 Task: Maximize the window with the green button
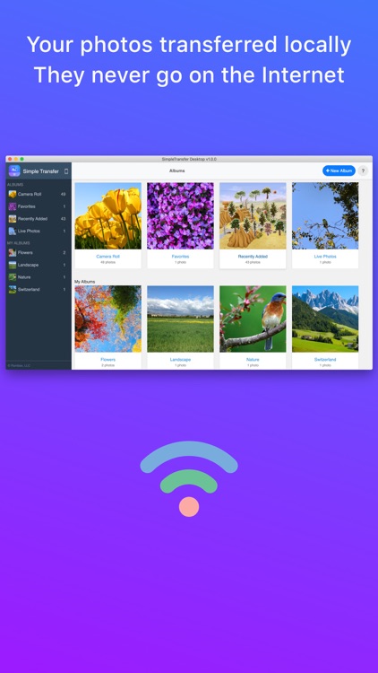point(21,159)
